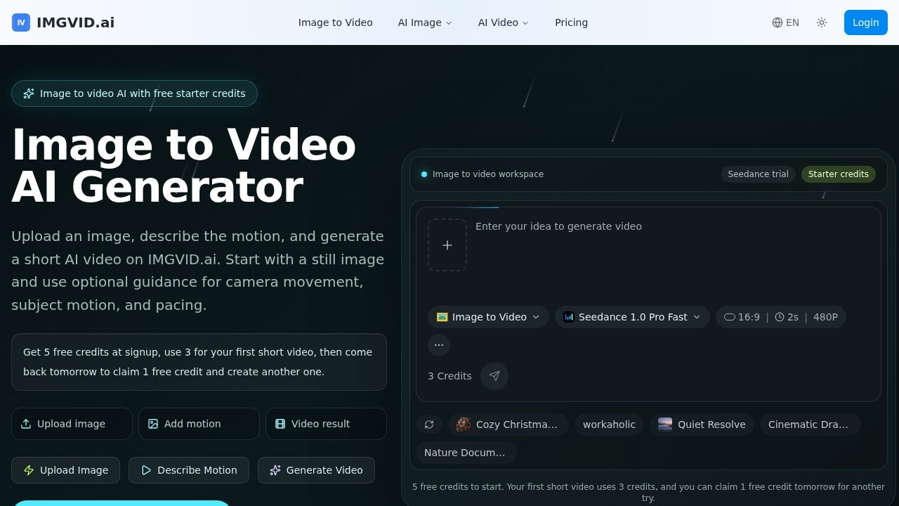
Task: Select the Nature Documentary prompt suggestion
Action: coord(466,453)
